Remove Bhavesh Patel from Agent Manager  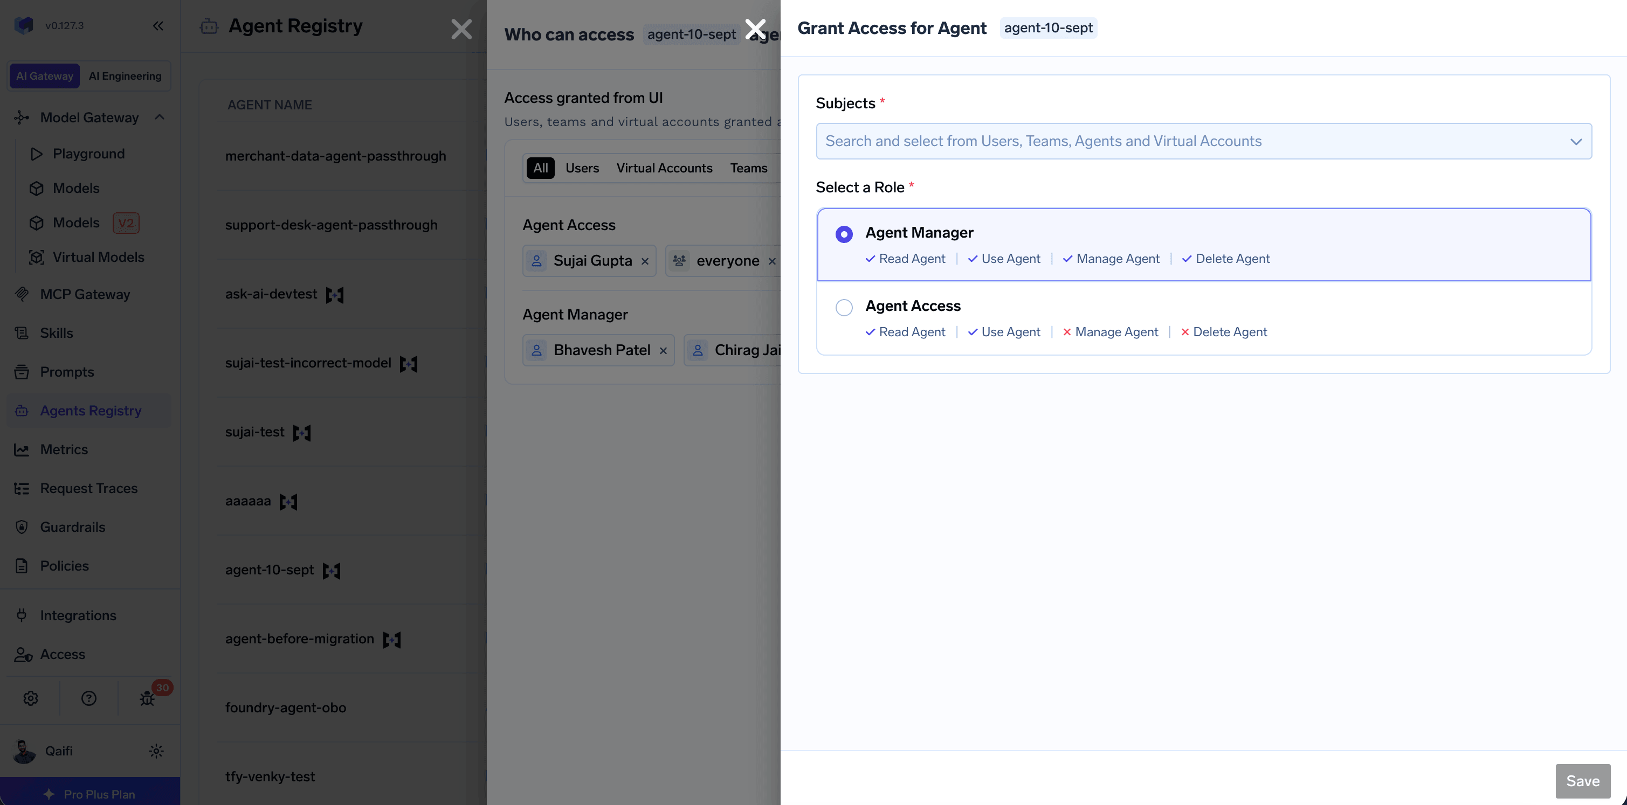[x=663, y=351]
